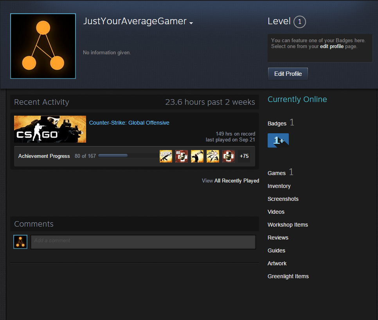The width and height of the screenshot is (378, 320).
Task: Open Counter-Strike: Global Offensive link
Action: click(129, 123)
